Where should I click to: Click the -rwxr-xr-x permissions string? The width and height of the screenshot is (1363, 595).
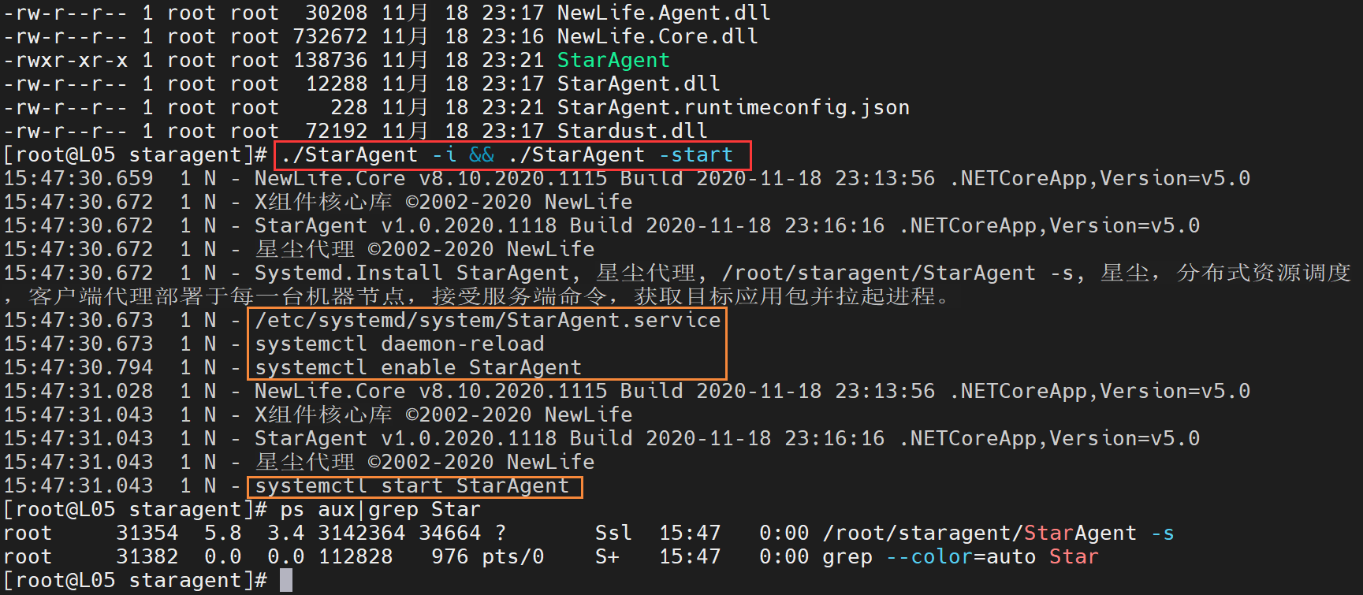pyautogui.click(x=65, y=60)
